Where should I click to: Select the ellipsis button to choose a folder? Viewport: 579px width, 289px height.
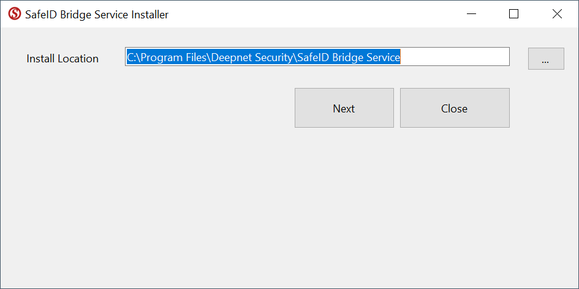tap(545, 59)
